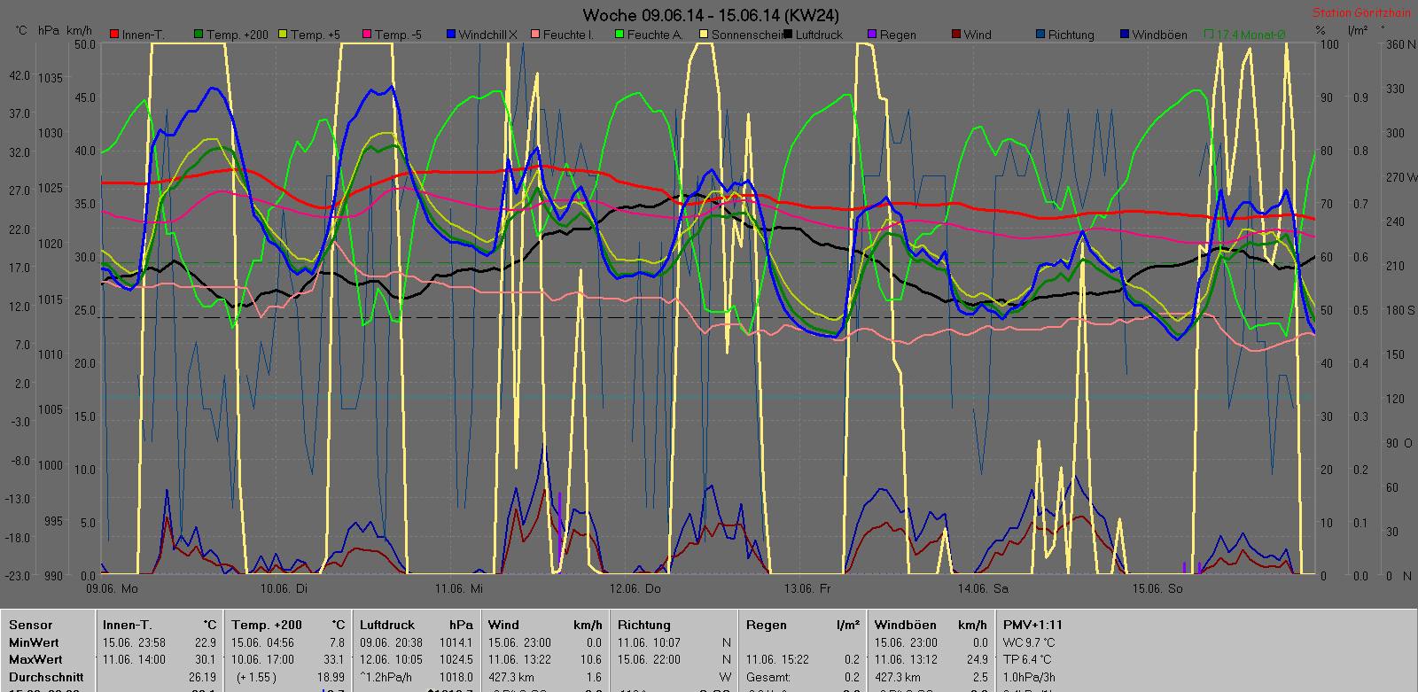
Task: Click the yellow-green Temp. +5 legend marker
Action: (283, 35)
